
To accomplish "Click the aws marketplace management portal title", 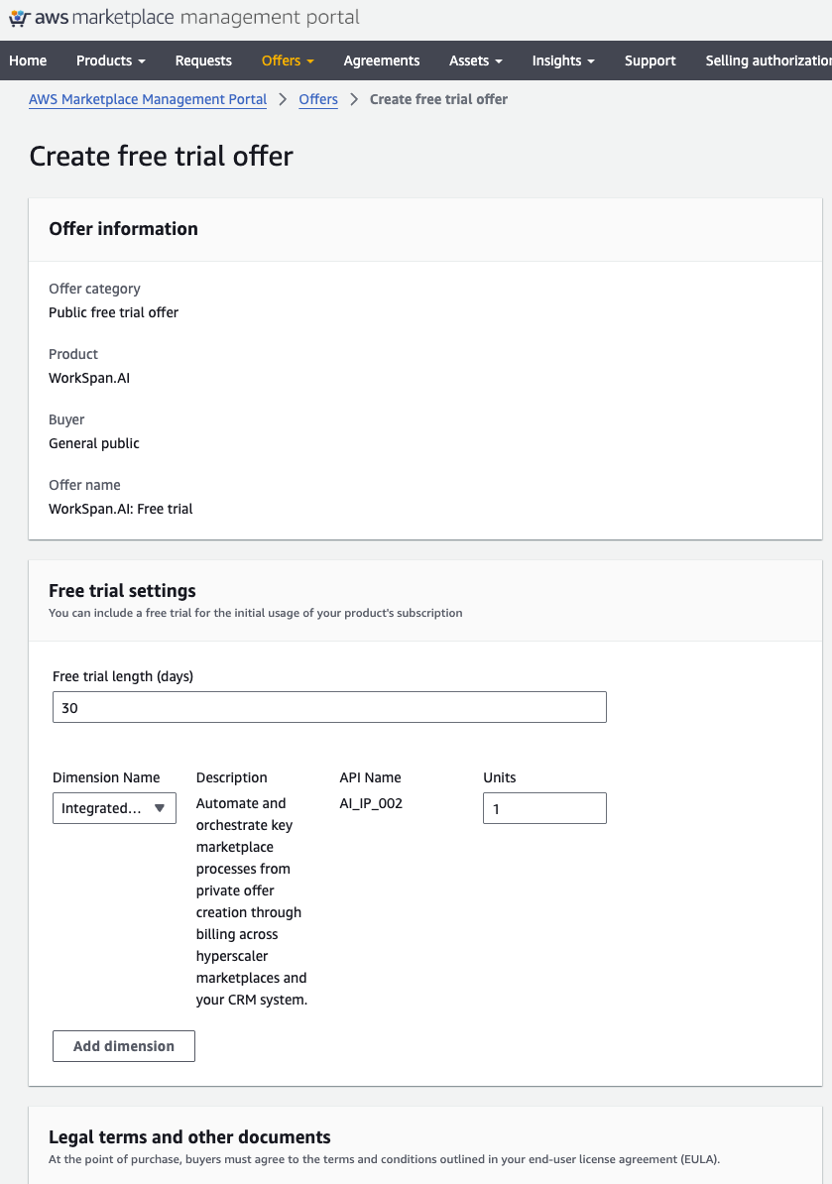I will [x=197, y=18].
